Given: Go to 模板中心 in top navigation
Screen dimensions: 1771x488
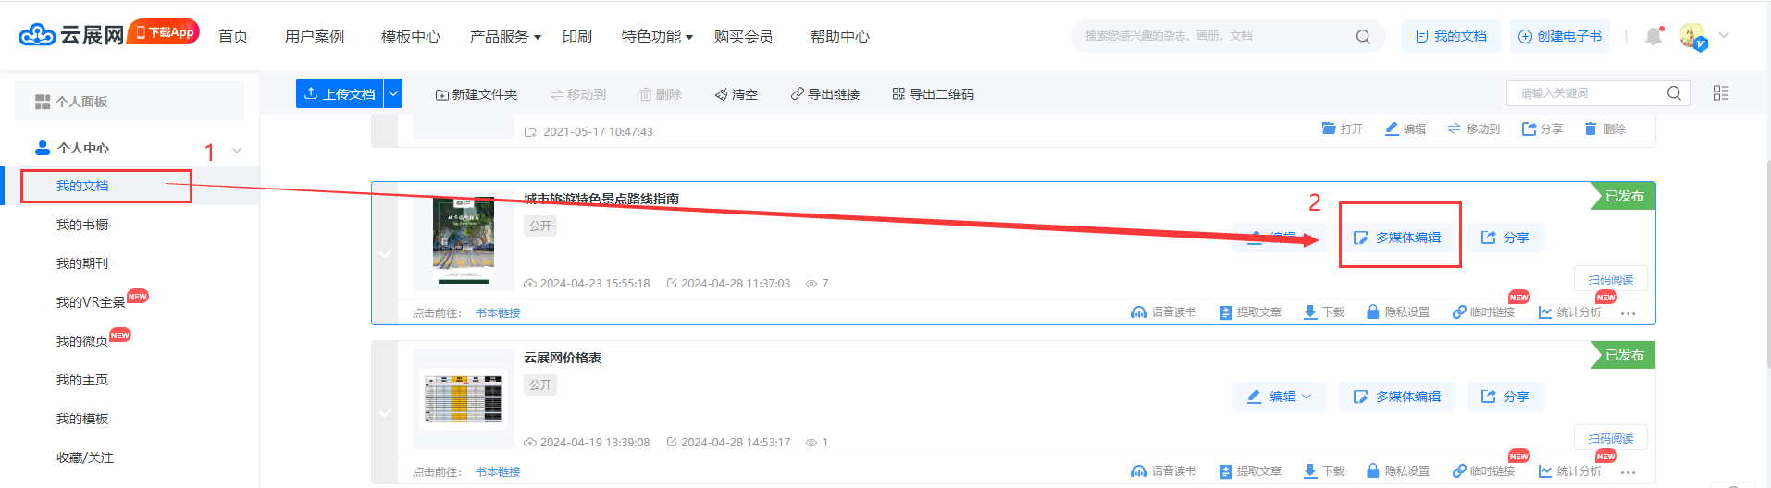Looking at the screenshot, I should (x=410, y=37).
